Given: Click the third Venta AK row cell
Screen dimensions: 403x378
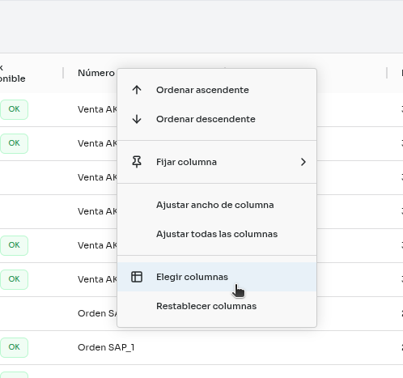Looking at the screenshot, I should point(97,177).
